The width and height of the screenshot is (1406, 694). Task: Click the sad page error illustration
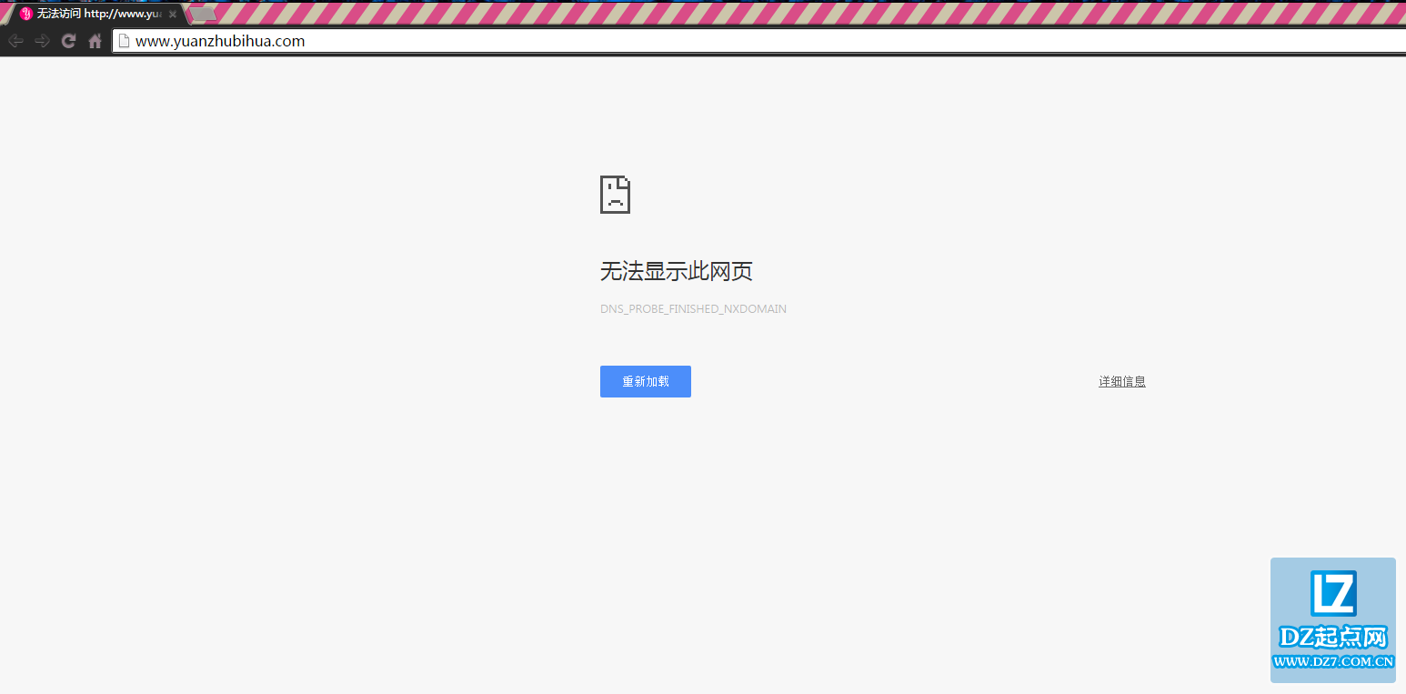(615, 194)
